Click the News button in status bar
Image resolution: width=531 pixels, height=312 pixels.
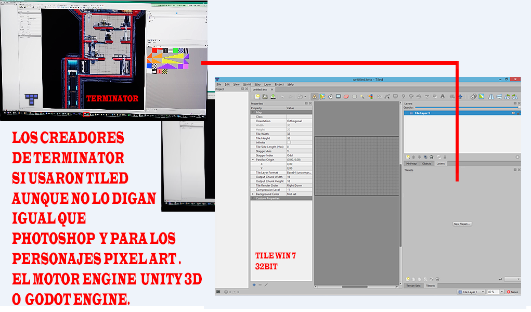coord(513,292)
